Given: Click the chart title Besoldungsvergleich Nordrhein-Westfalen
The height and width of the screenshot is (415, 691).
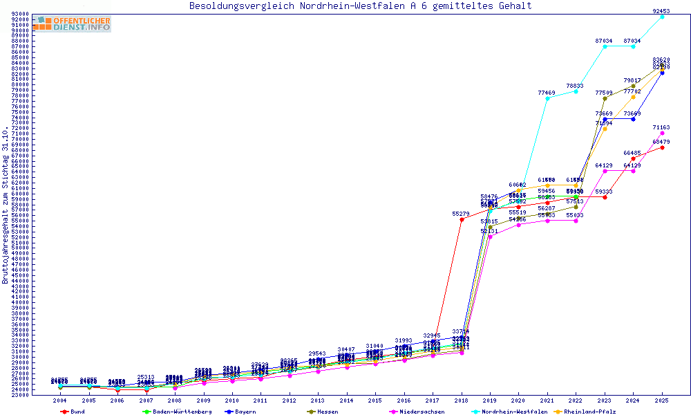Looking at the screenshot, I should [361, 6].
